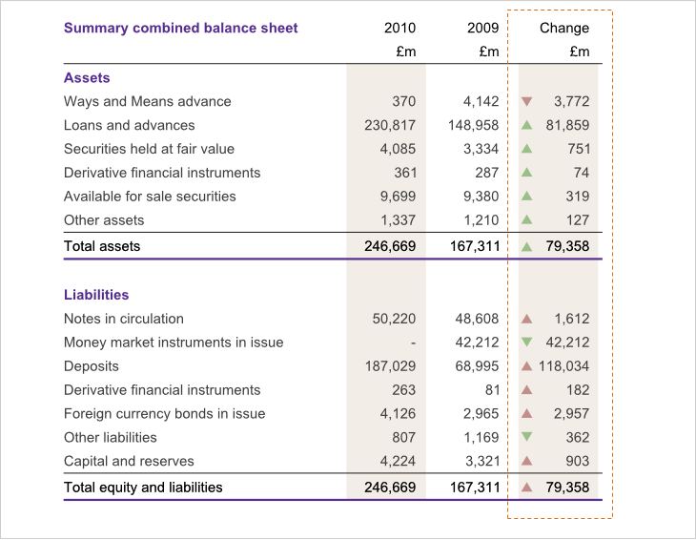The width and height of the screenshot is (696, 540).
Task: Click the red arrow in Total equity and liabilities row
Action: pyautogui.click(x=526, y=488)
